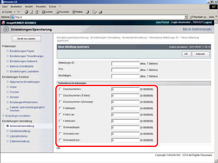
Task: Click the Logout link
Action: [x=208, y=22]
